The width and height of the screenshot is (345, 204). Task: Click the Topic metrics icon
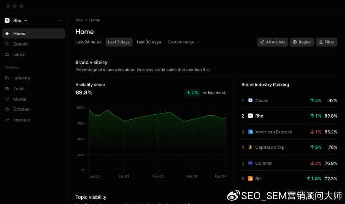tap(7, 89)
